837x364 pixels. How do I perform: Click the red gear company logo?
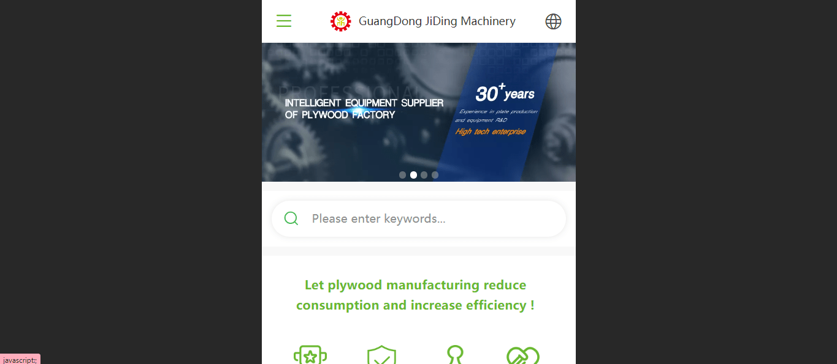[x=341, y=21]
